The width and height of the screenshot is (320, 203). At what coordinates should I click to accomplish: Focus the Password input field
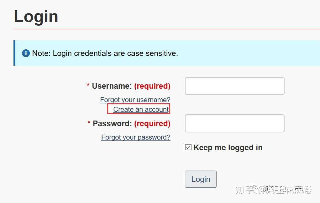click(x=234, y=123)
